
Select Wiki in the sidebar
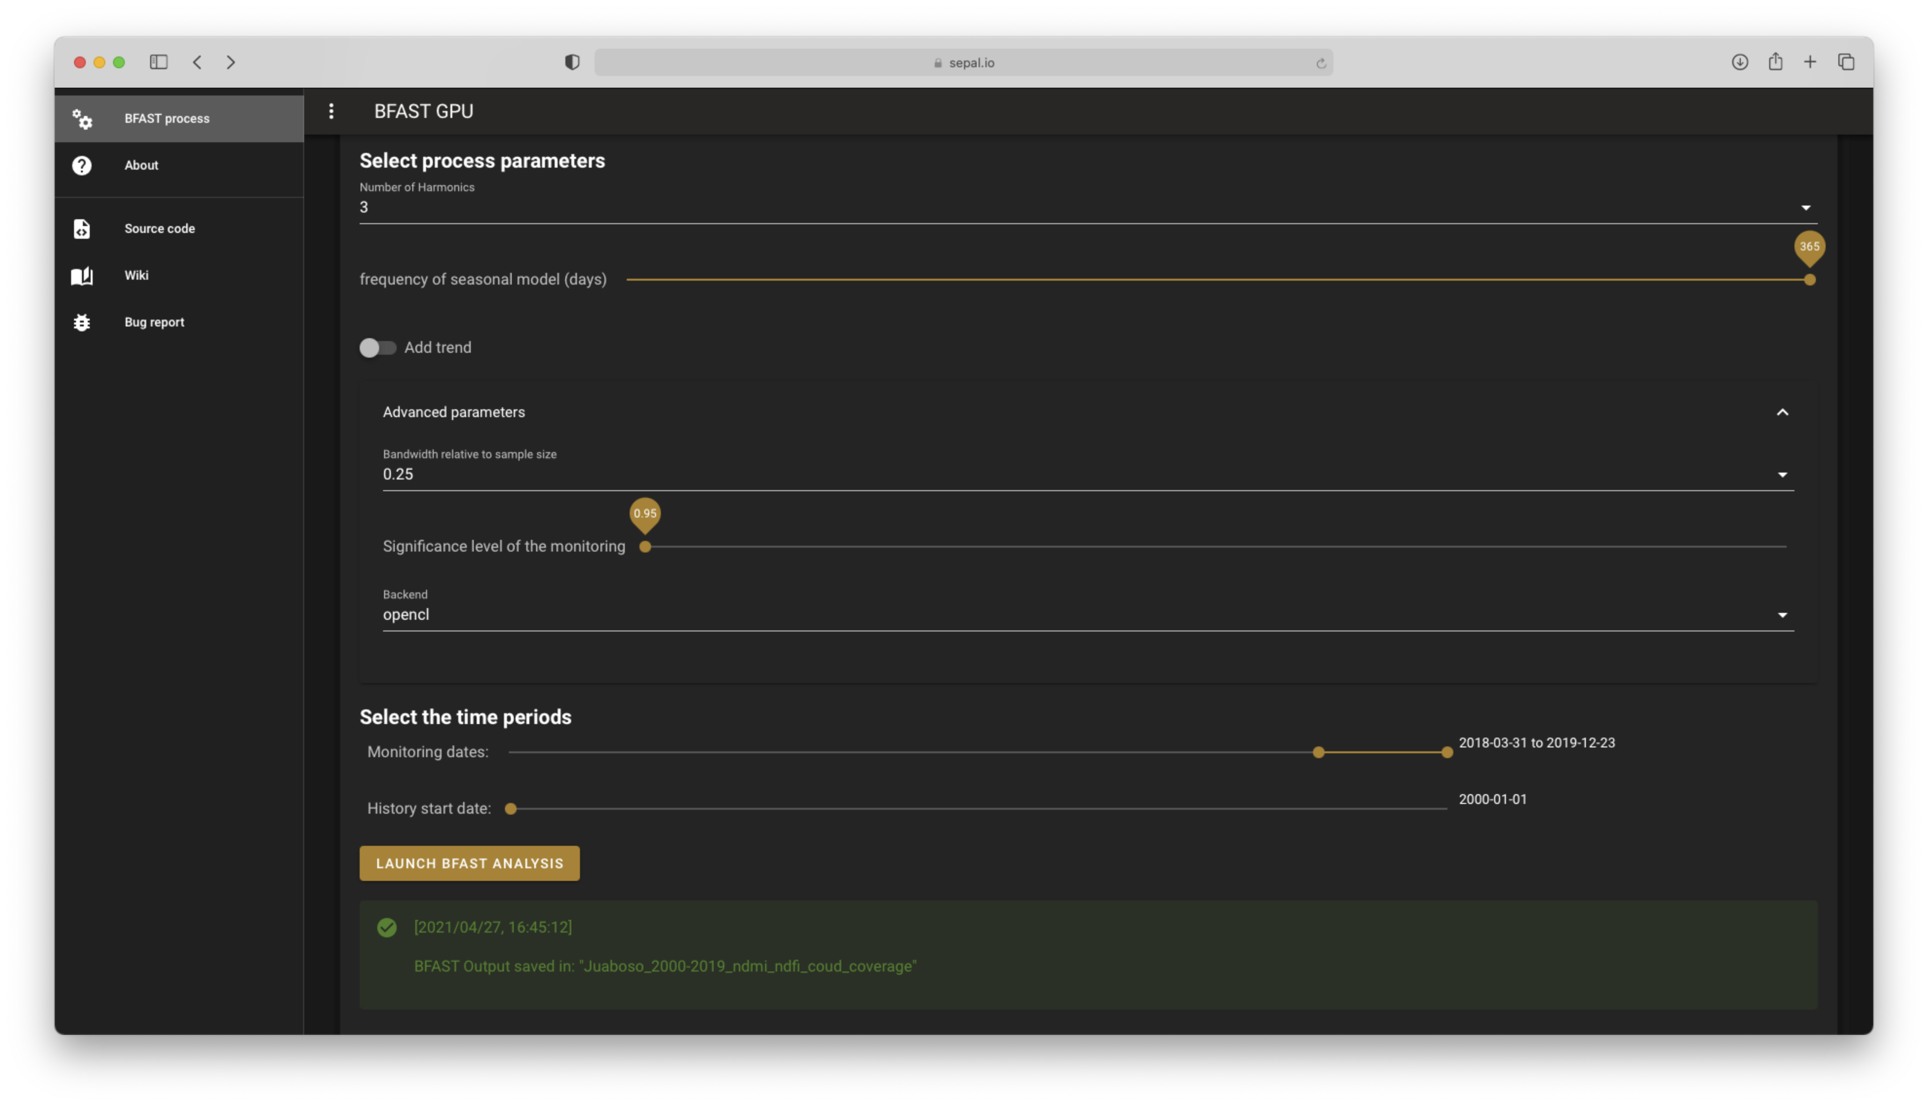(137, 275)
